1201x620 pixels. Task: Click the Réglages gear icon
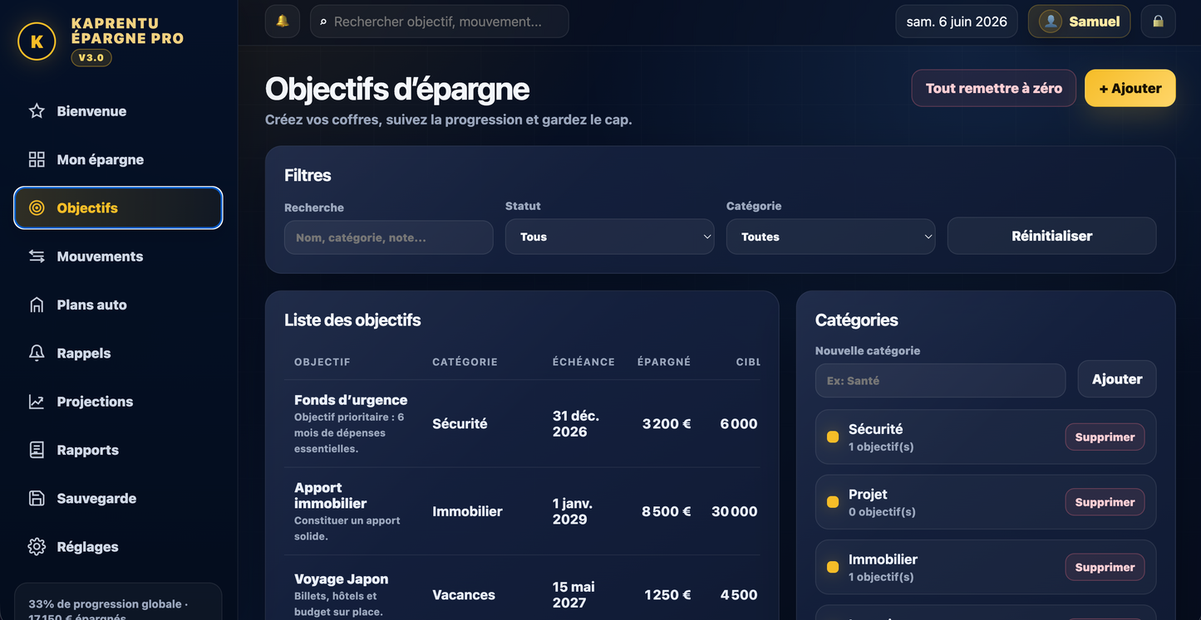coord(37,547)
